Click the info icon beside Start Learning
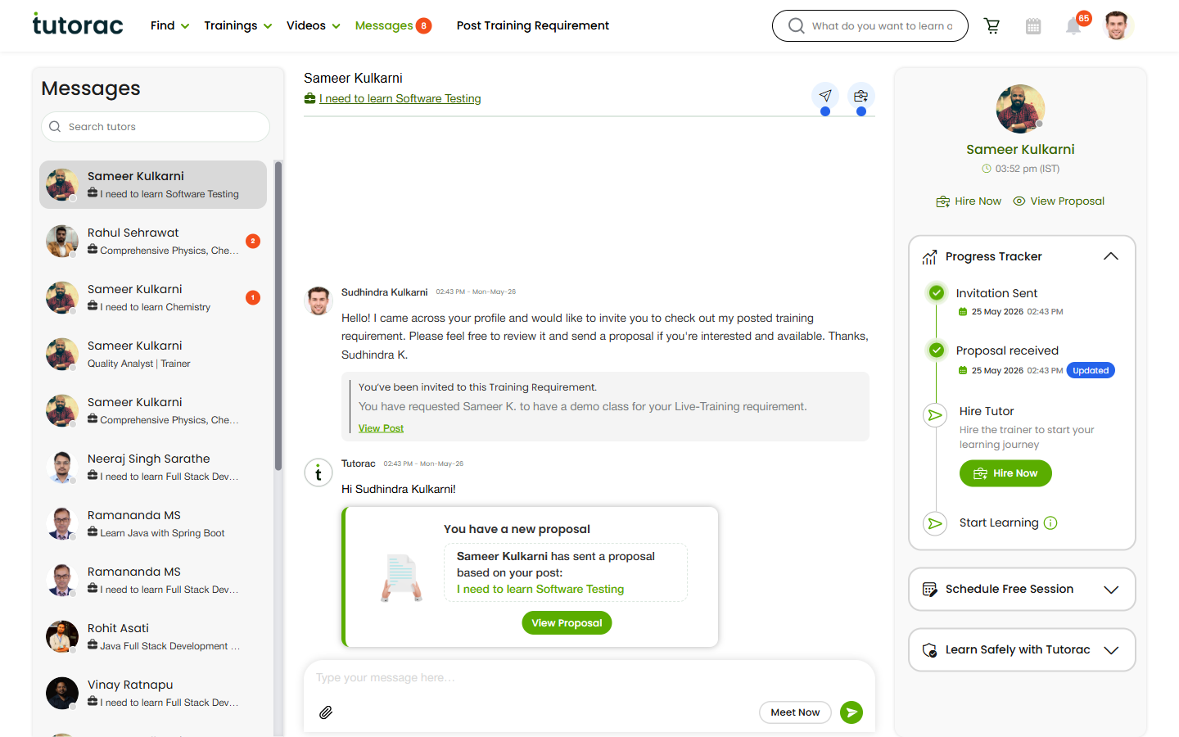The image size is (1179, 737). click(x=1050, y=523)
